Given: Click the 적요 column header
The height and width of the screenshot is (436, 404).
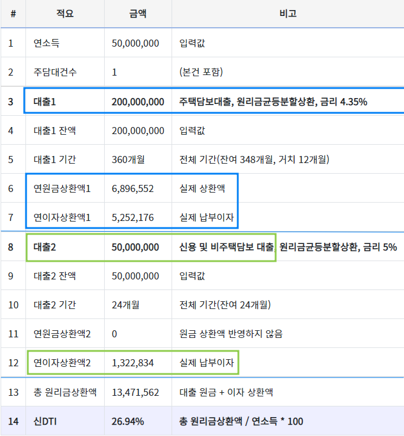Looking at the screenshot, I should point(65,14).
